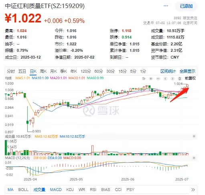Viewport: 205px width, 195px height.
Task: Enable the BIAS indicator
Action: (106, 190)
